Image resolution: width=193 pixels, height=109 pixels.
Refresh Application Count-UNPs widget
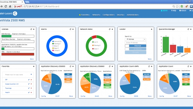pos(149,66)
